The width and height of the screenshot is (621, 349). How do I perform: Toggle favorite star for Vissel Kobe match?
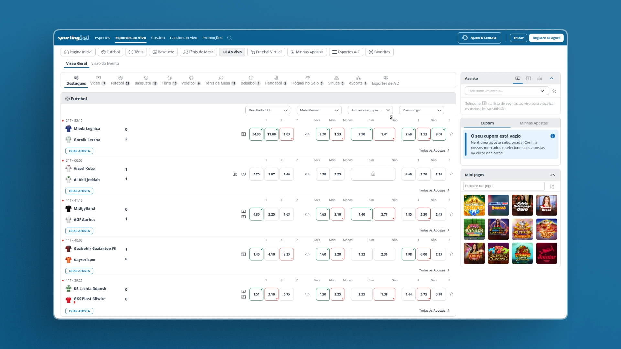point(451,174)
